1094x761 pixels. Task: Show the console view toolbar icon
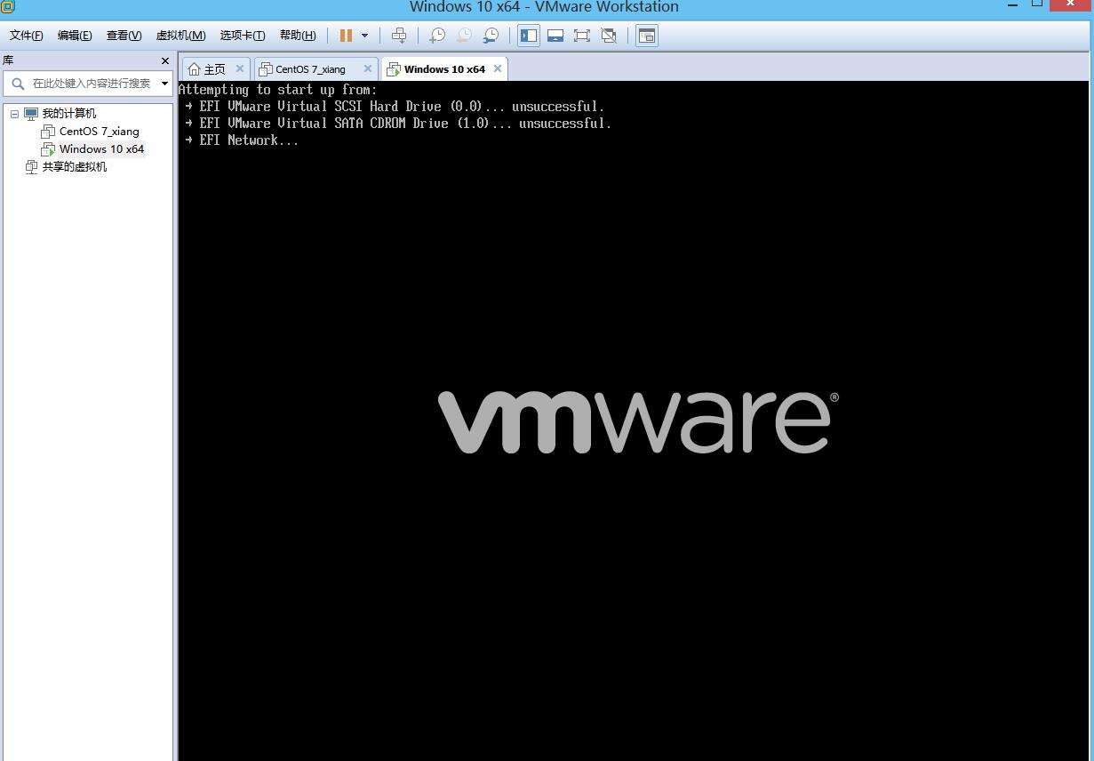point(647,36)
